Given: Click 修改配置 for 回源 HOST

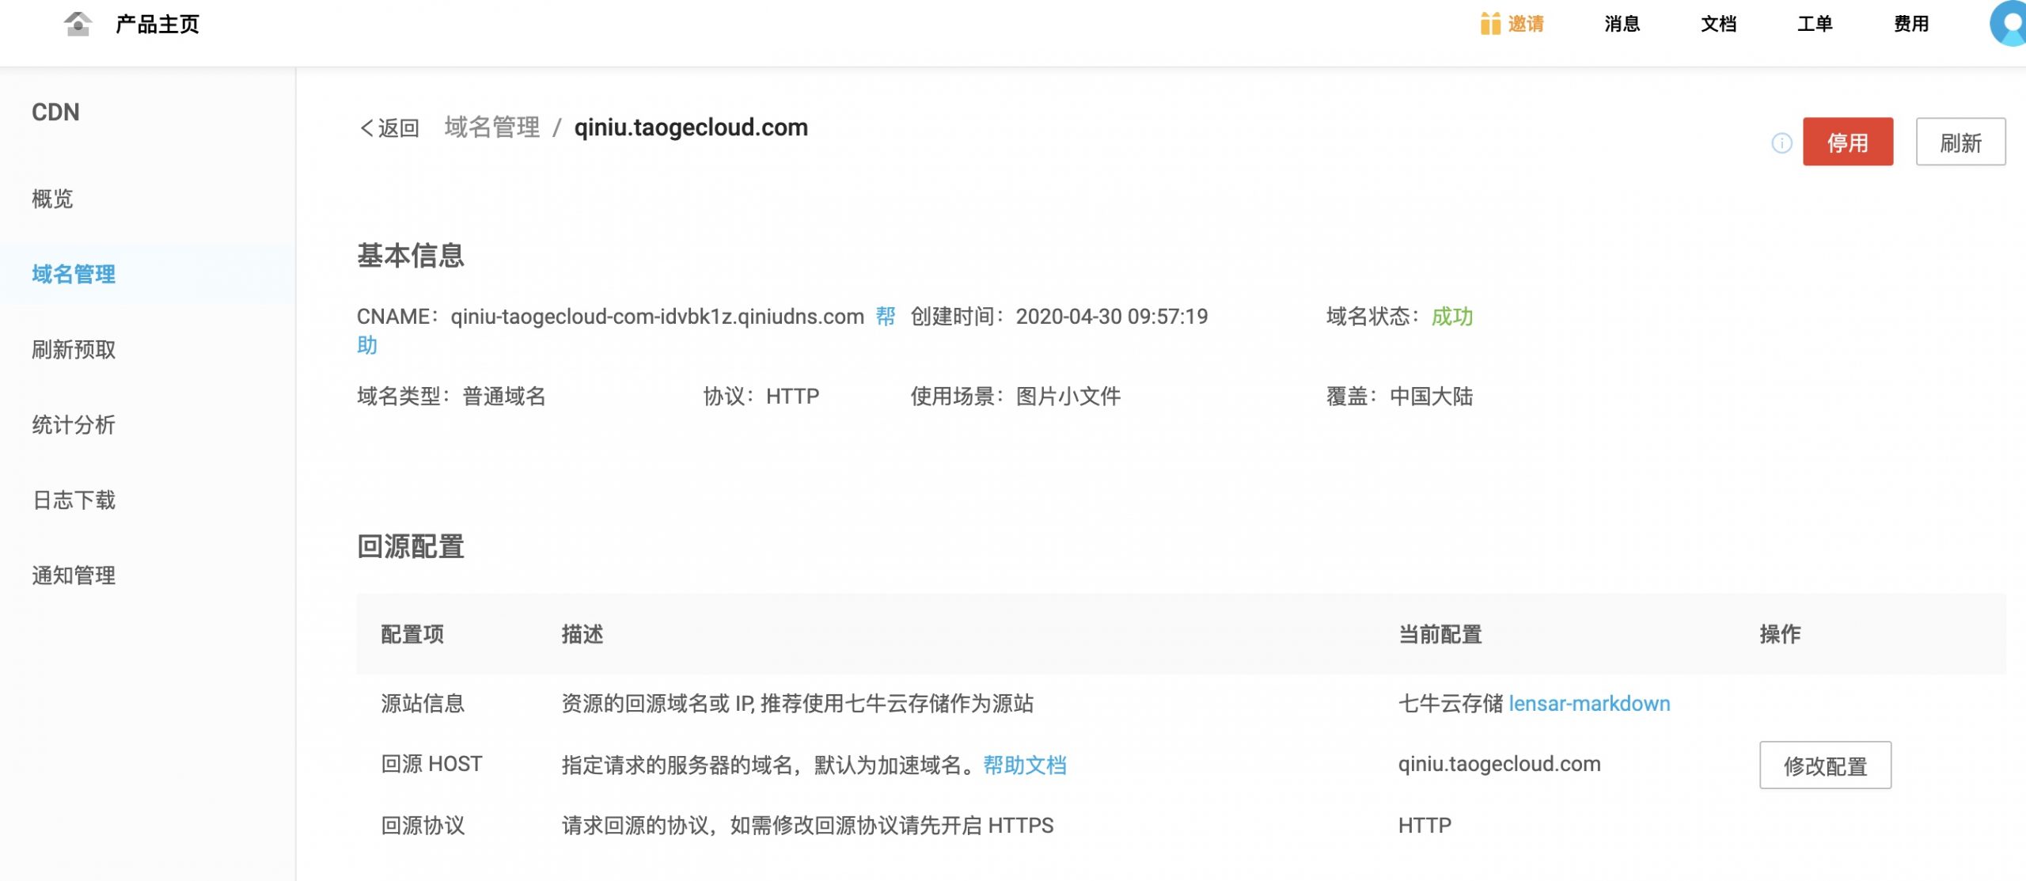Looking at the screenshot, I should click(1824, 765).
